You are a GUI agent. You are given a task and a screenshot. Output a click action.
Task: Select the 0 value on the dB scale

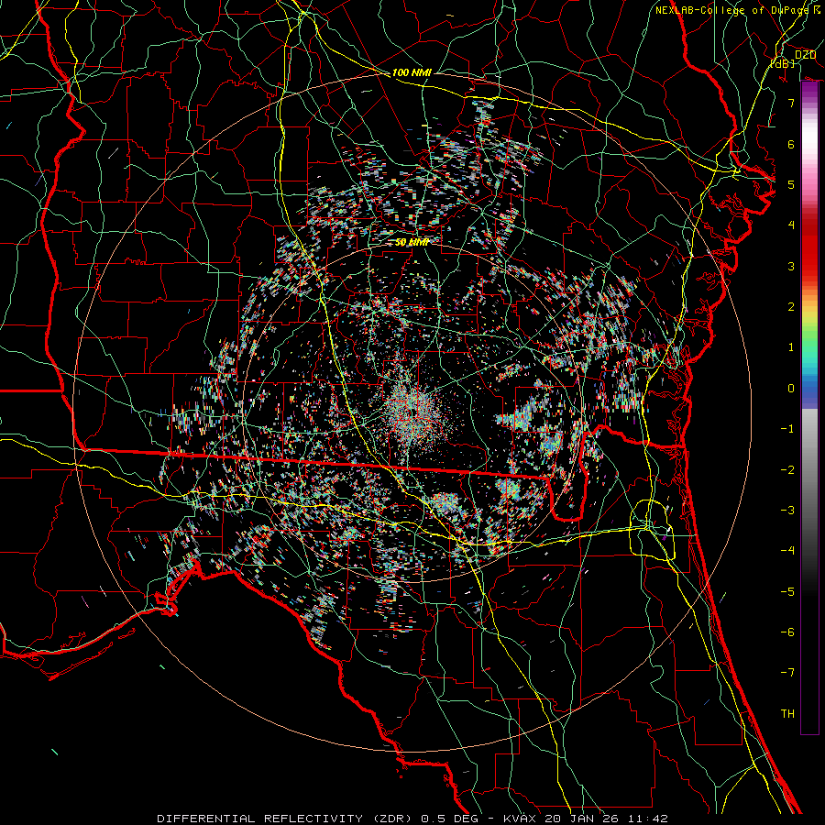coord(791,389)
